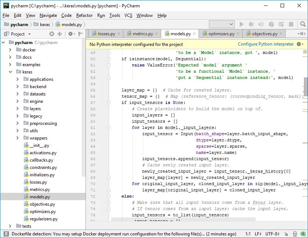Close the objectives.py tab

coord(281,34)
